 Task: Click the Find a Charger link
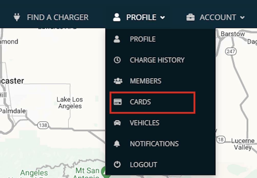click(57, 17)
